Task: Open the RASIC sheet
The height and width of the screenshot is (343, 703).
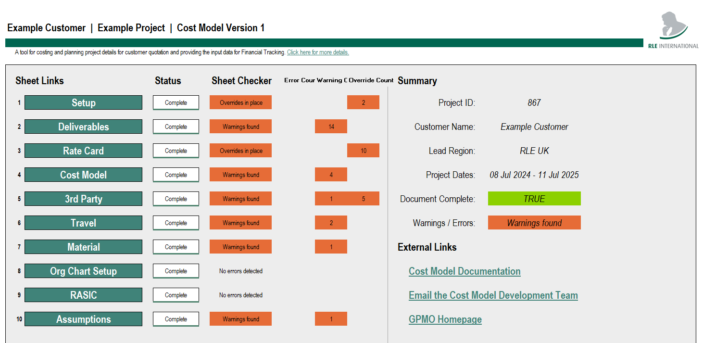Action: 83,294
